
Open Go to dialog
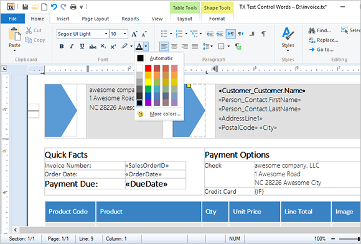[321, 50]
